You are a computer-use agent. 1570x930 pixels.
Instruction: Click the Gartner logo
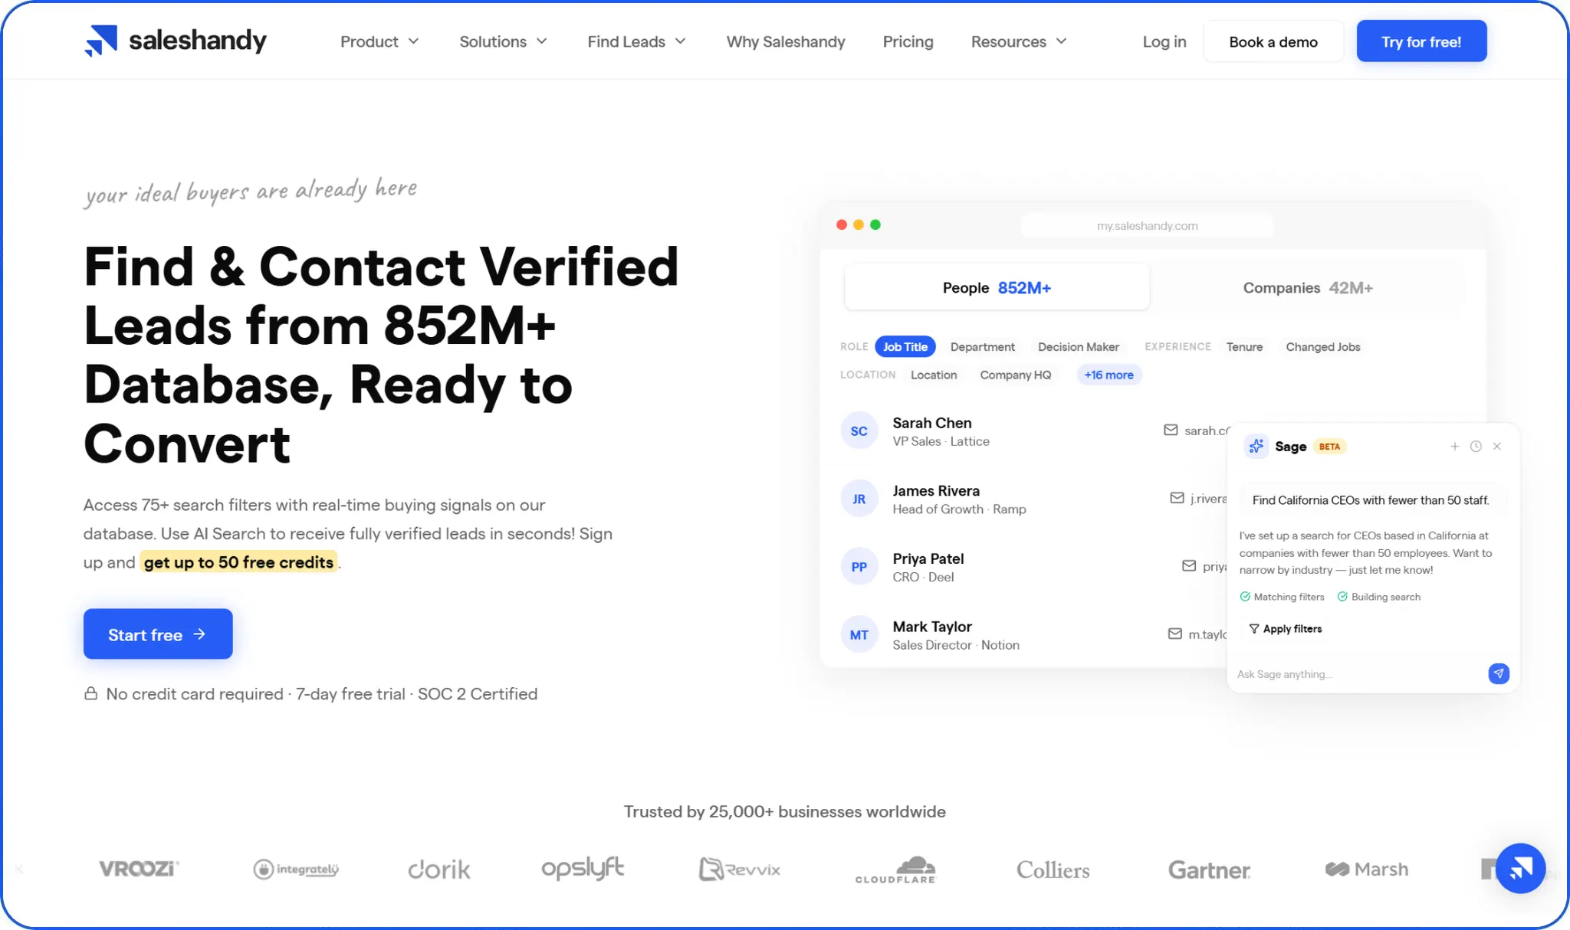(1209, 869)
